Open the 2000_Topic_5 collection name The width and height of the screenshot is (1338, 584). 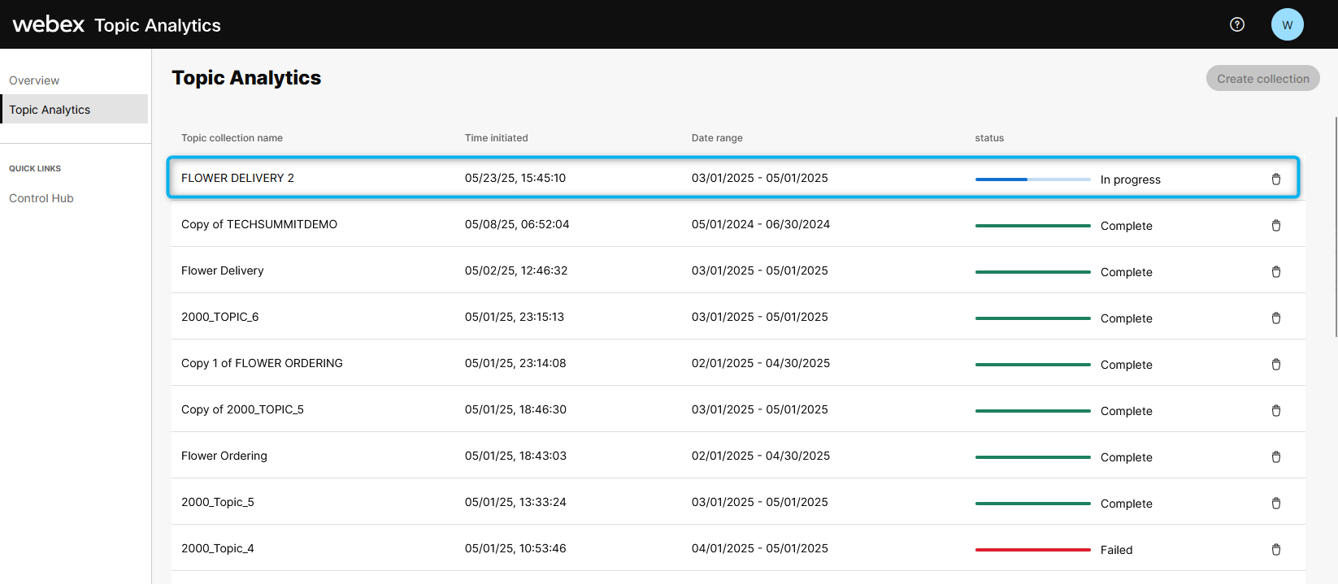[x=218, y=502]
